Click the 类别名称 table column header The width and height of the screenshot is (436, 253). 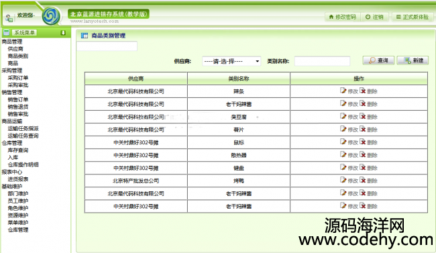coord(239,79)
